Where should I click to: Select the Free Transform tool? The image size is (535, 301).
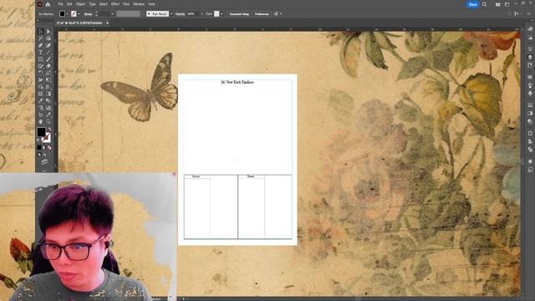point(48,80)
